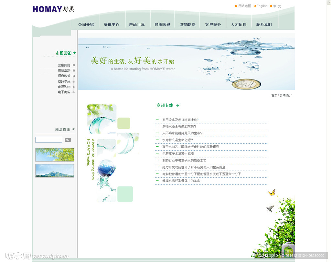Click the arrow bullet before 人不喝水能维持几天
The height and width of the screenshot is (262, 331).
(x=157, y=133)
